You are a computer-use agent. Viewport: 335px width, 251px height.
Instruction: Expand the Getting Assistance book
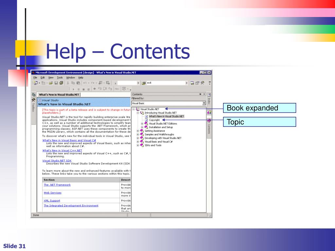coord(138,131)
